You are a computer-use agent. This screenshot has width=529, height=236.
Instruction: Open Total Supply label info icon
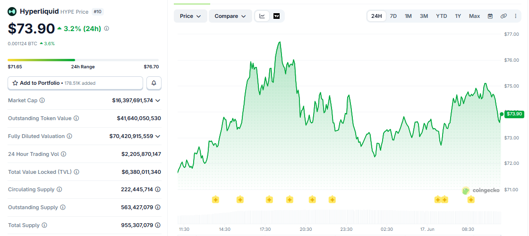[44, 225]
